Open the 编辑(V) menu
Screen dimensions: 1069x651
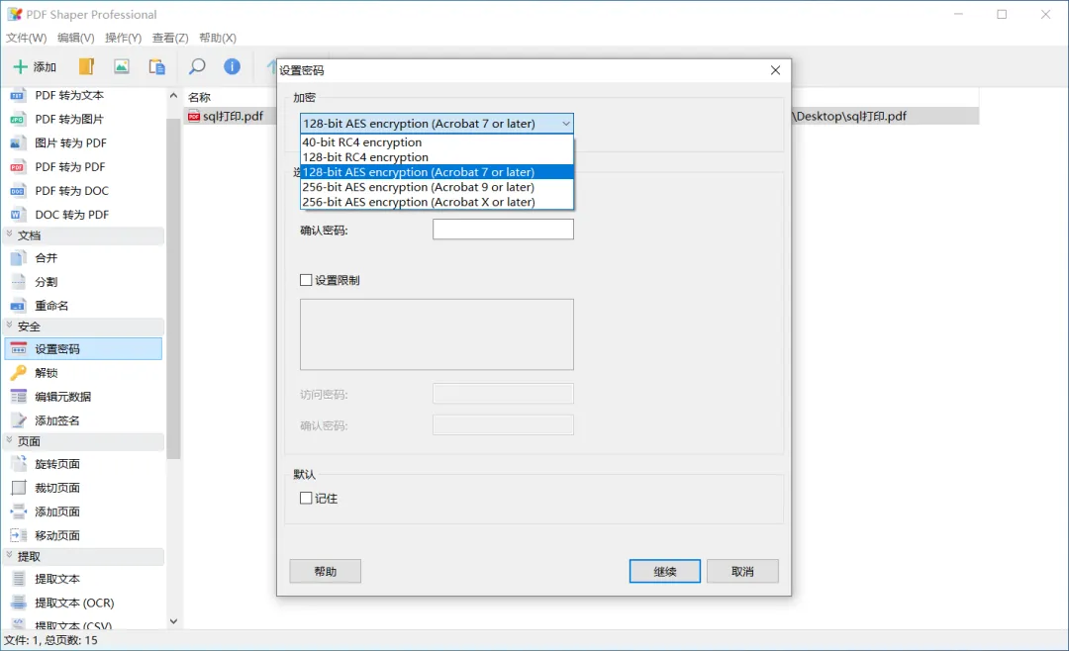pyautogui.click(x=75, y=39)
